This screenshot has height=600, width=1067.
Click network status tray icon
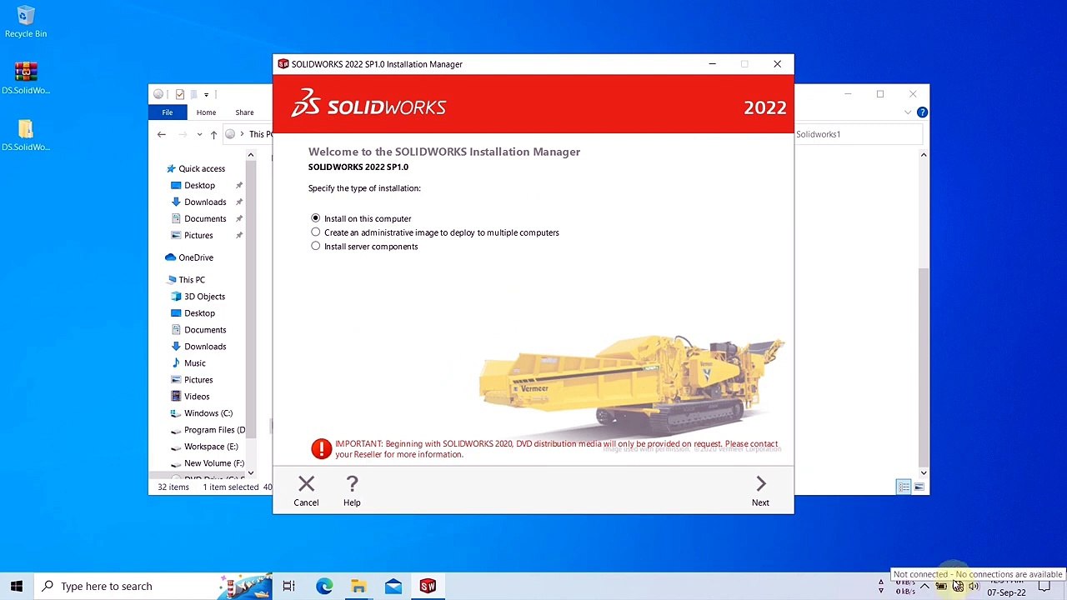pyautogui.click(x=958, y=586)
